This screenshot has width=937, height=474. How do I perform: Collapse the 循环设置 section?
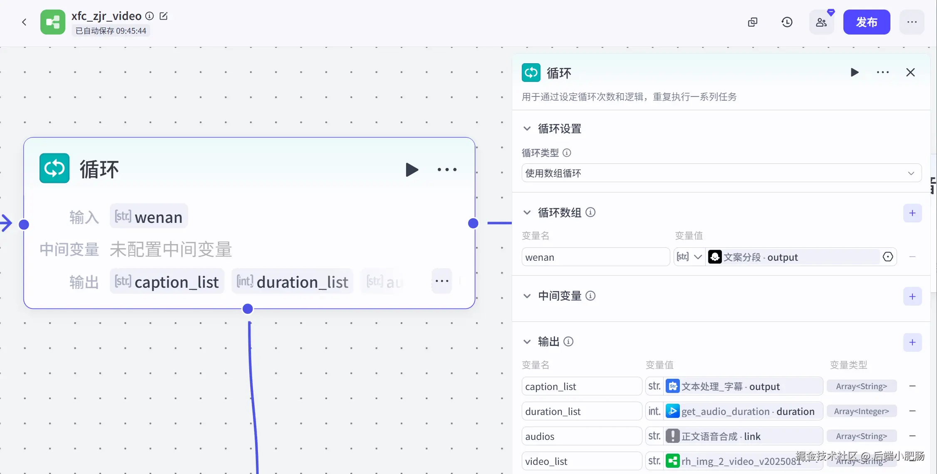click(527, 128)
